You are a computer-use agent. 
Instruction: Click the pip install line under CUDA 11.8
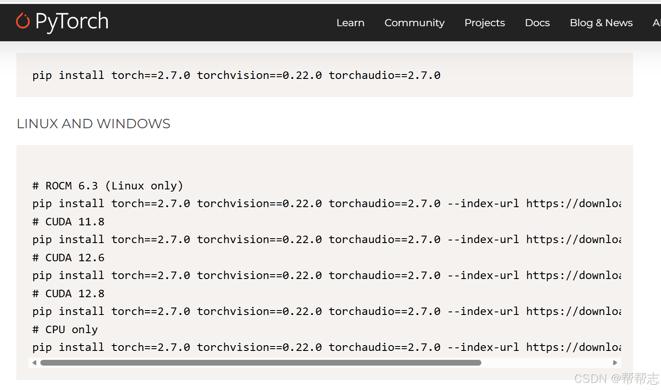(327, 240)
